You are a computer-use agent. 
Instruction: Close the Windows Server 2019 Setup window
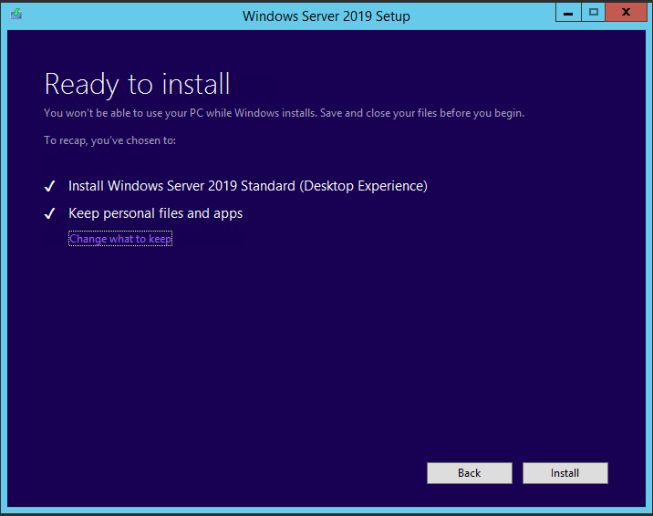pyautogui.click(x=627, y=13)
